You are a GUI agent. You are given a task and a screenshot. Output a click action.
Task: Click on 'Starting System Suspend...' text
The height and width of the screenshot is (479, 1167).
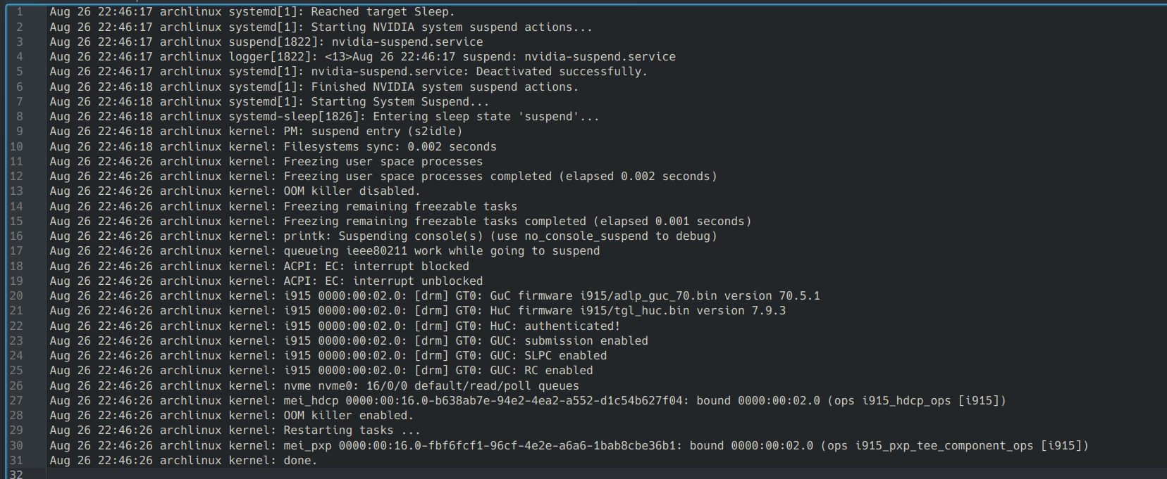(400, 102)
